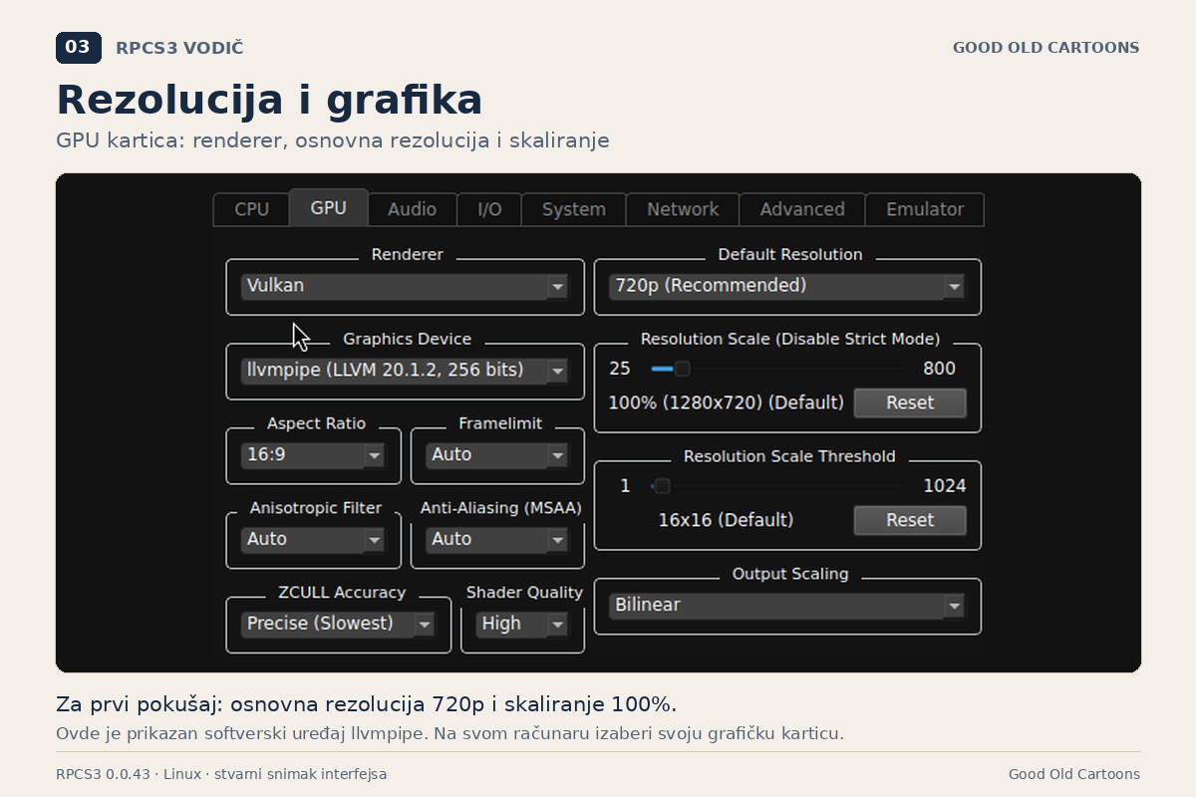
Task: Click the Resolution Scale Threshold slider handle
Action: tap(662, 486)
